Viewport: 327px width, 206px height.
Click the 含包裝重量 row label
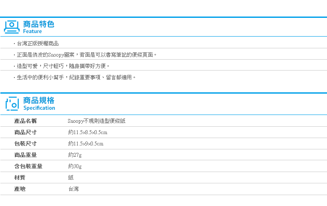(28, 166)
